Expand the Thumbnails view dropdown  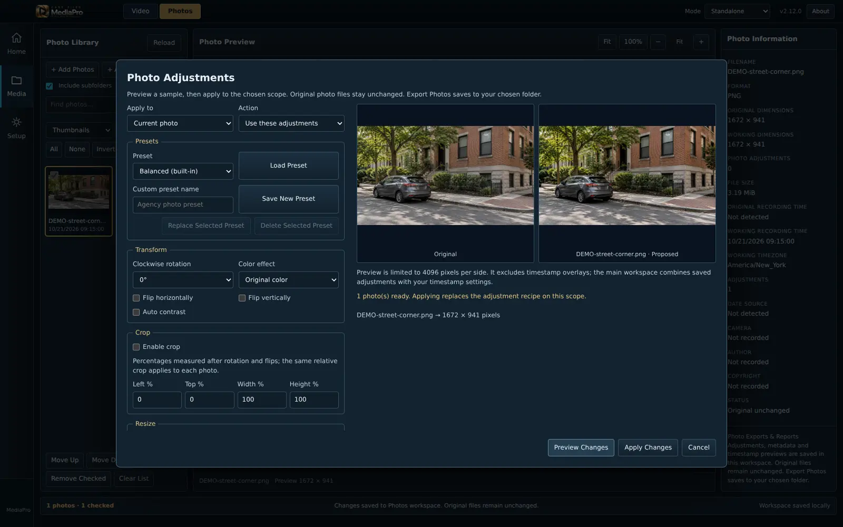80,130
